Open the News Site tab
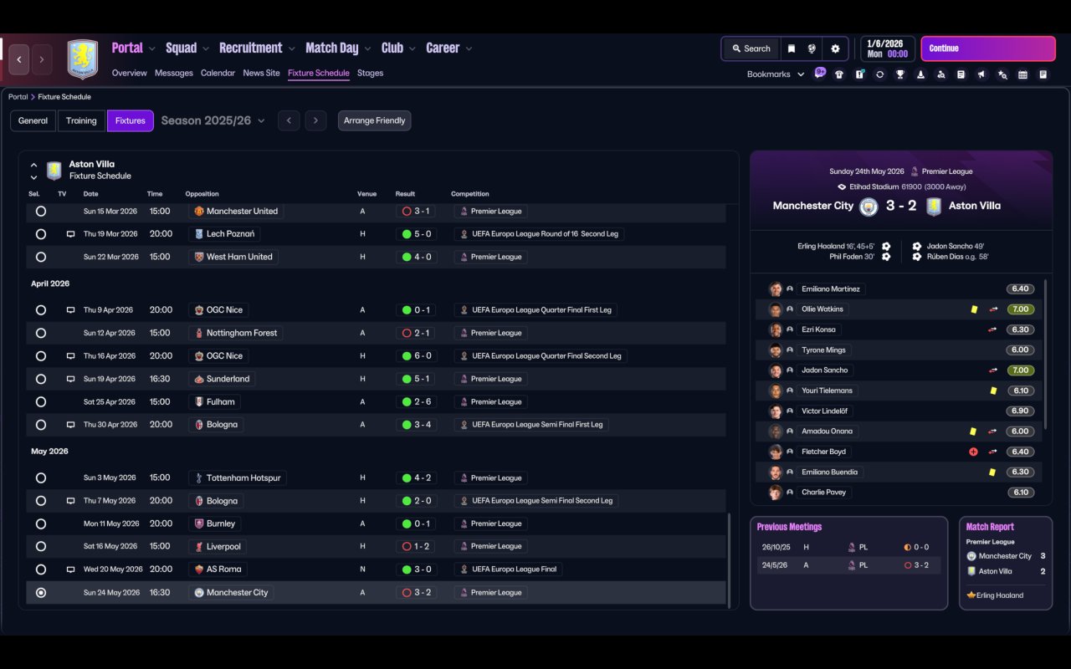Screen dimensions: 1071x669 coord(261,73)
